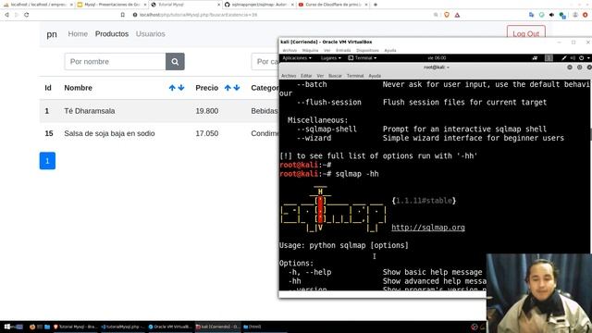Viewport: 592px width, 333px height.
Task: Open new browser tab with plus icon
Action: coord(376,5)
